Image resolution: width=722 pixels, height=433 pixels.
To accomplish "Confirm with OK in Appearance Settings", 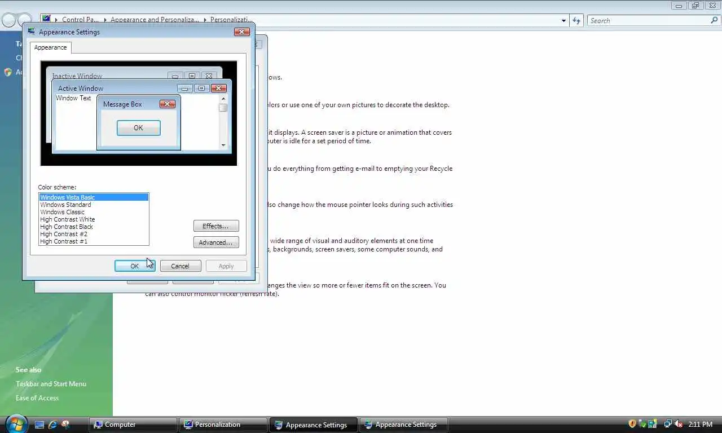I will (135, 266).
